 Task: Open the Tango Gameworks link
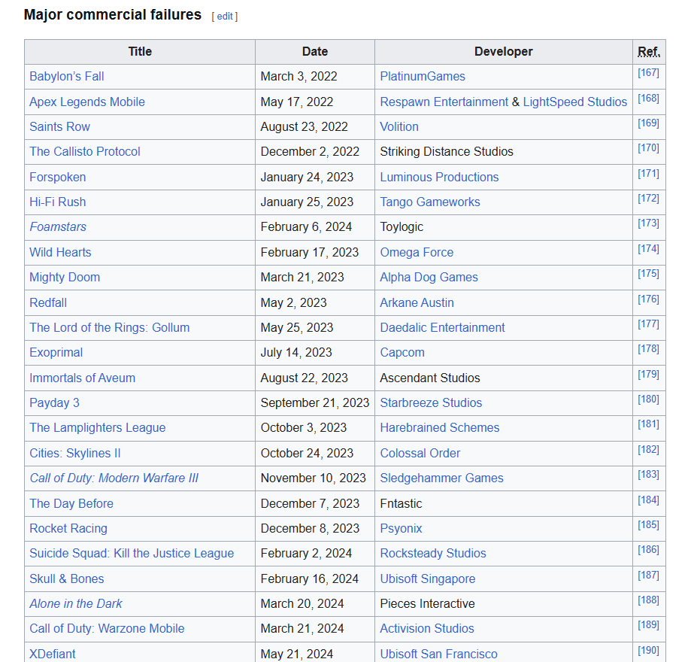pyautogui.click(x=430, y=202)
